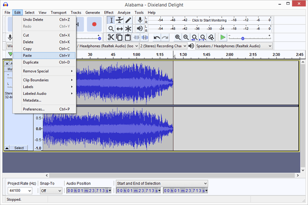
Task: Click the meter to start monitoring
Action: click(209, 20)
